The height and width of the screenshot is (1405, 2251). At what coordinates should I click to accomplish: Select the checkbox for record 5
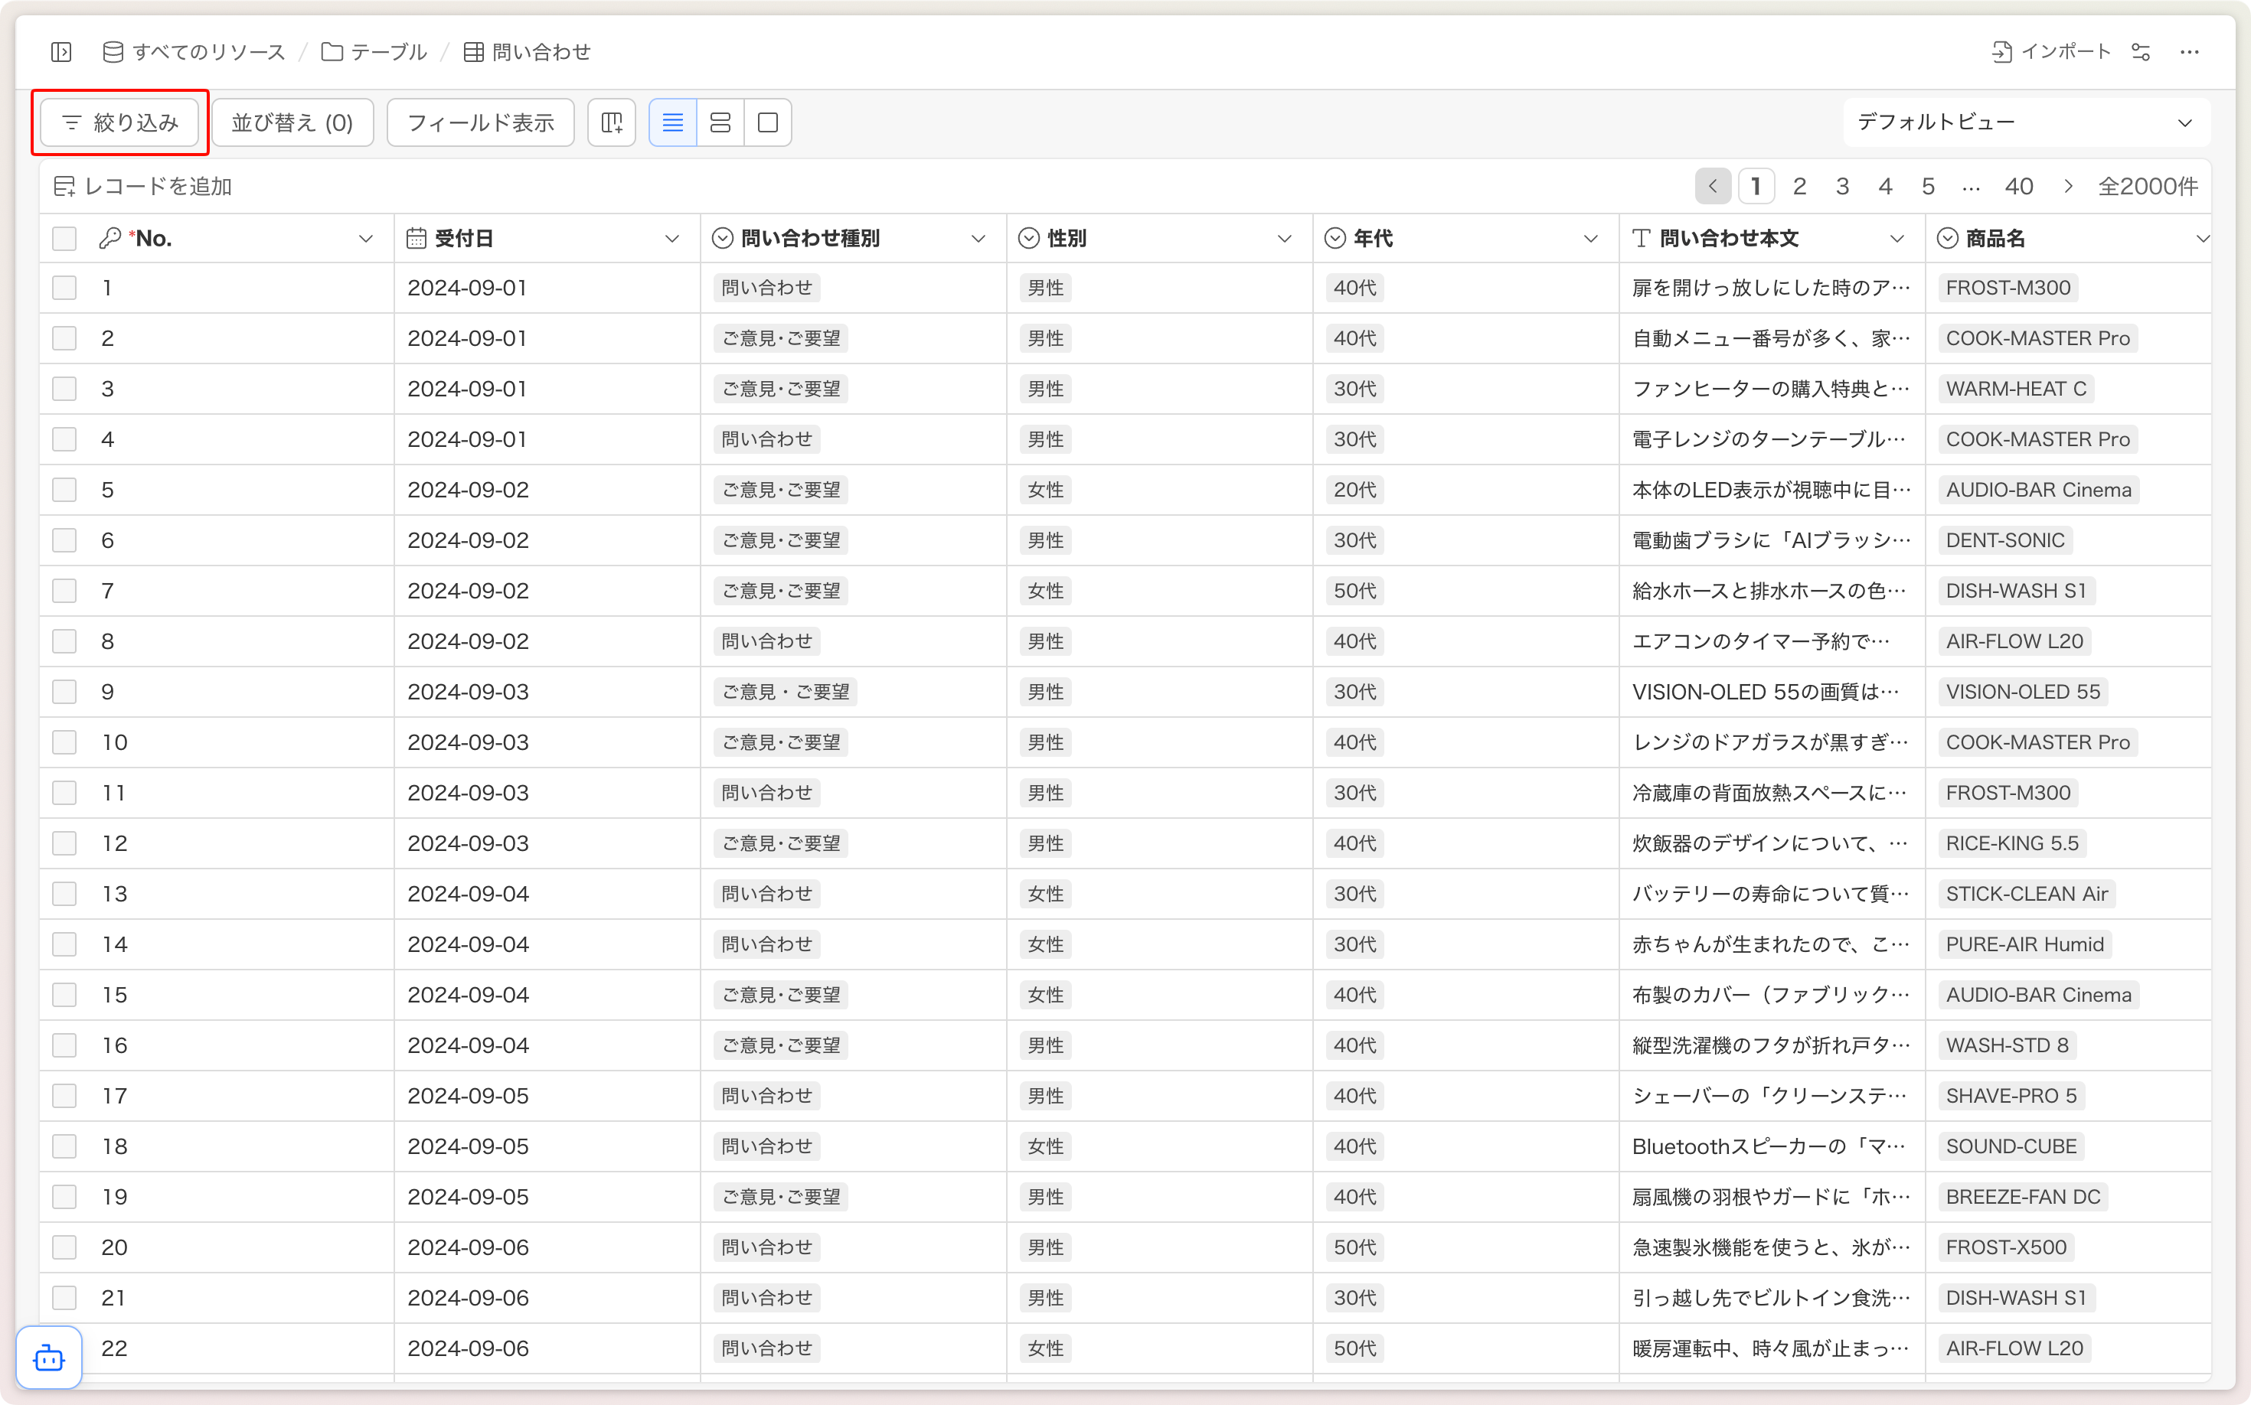click(x=64, y=490)
